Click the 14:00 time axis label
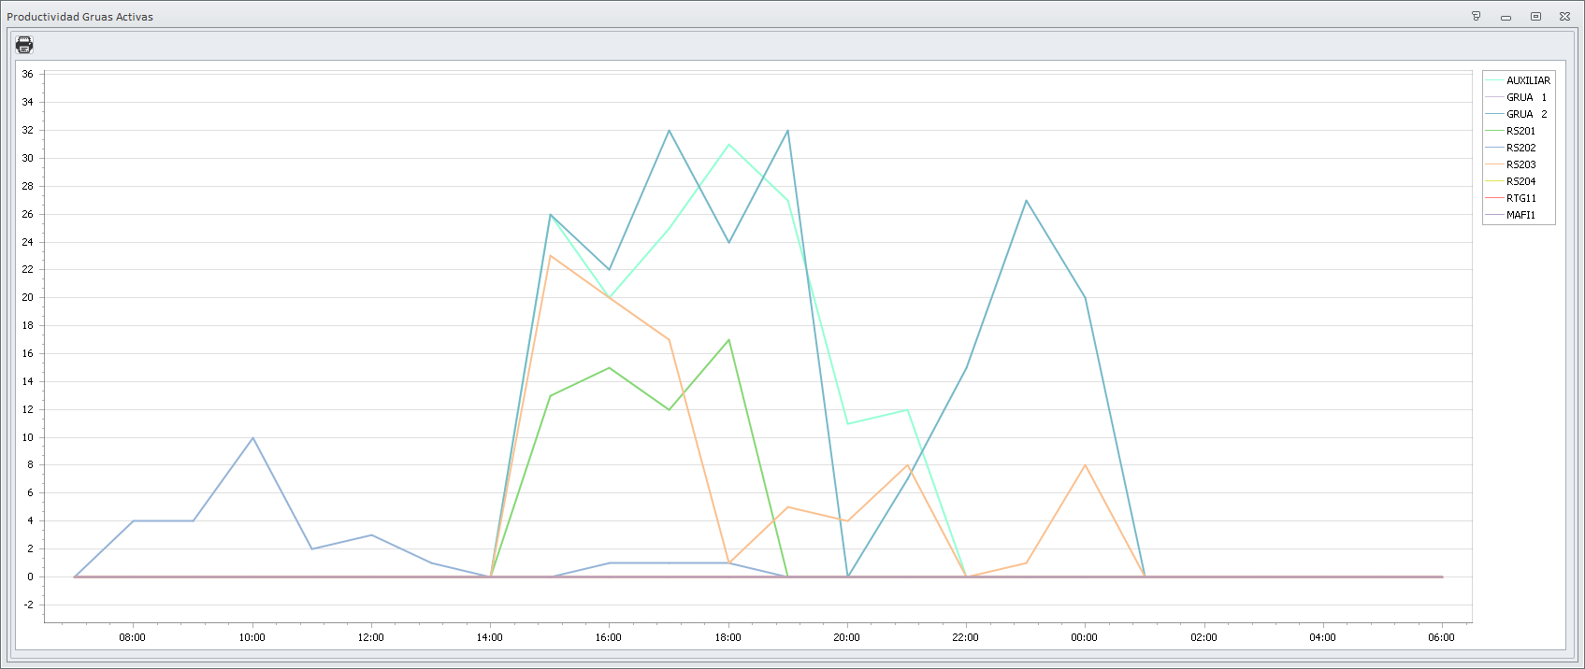Viewport: 1585px width, 669px height. coord(489,637)
